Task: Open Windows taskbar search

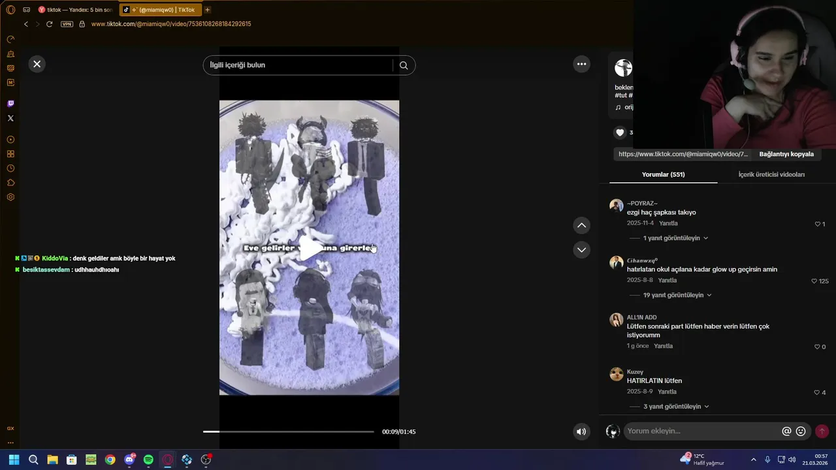Action: (x=33, y=460)
